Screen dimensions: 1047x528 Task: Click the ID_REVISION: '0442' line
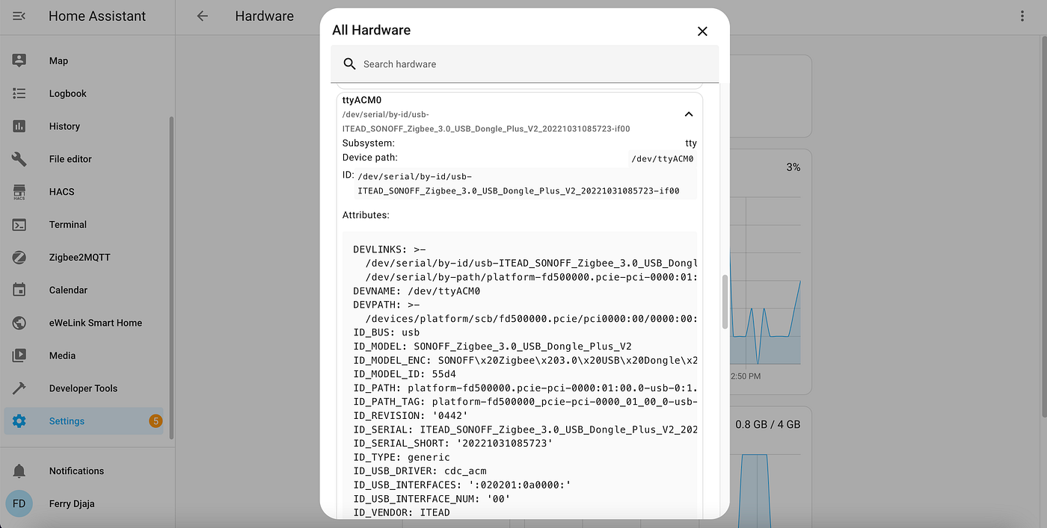pyautogui.click(x=411, y=416)
